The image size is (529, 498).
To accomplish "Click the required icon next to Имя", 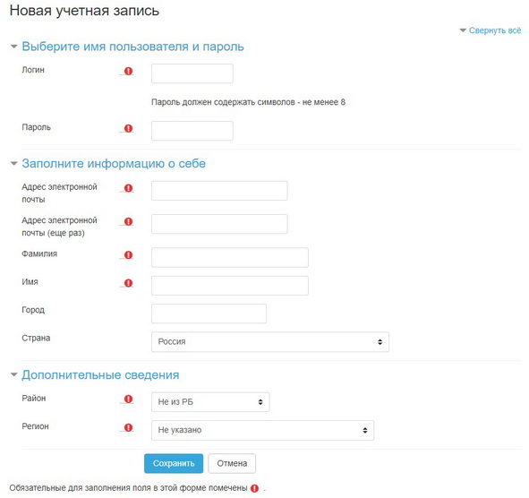I will (x=128, y=283).
